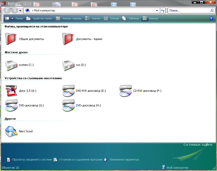Click the Установка и удаление программ icon
The height and width of the screenshot is (171, 217).
(55, 160)
